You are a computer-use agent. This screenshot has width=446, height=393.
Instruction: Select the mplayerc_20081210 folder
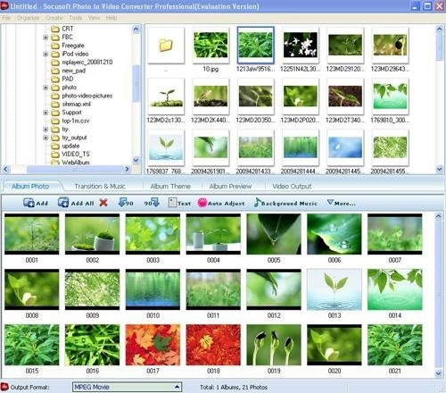point(82,63)
